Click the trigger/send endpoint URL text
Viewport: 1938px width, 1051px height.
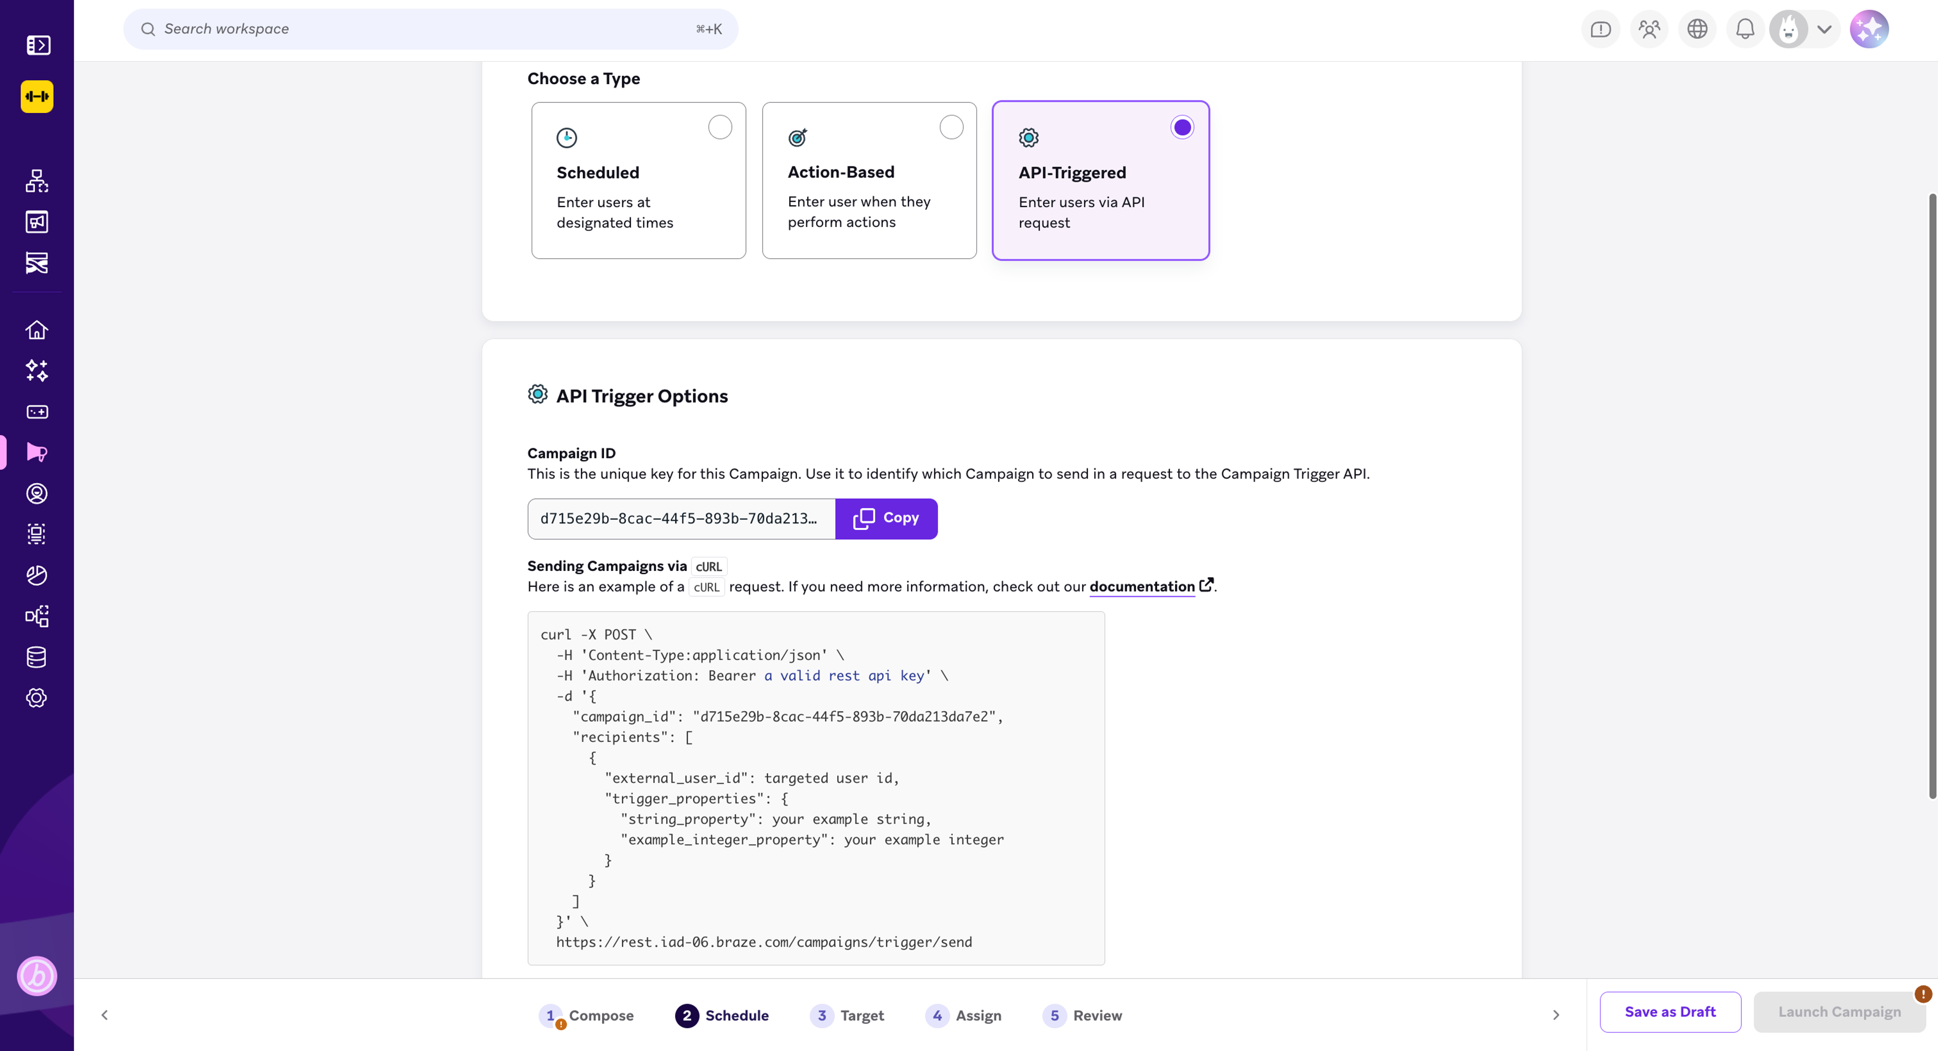tap(764, 942)
